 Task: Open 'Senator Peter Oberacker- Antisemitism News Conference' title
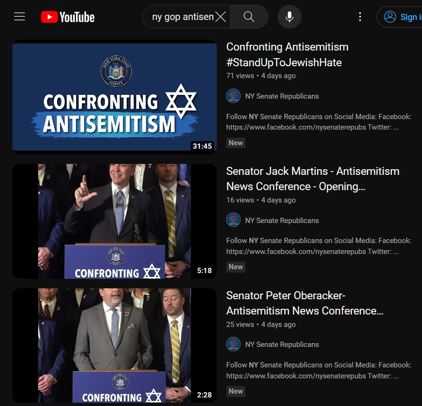coord(305,303)
